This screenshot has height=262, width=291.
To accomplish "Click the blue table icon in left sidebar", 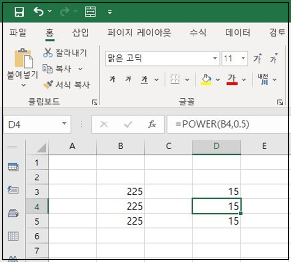I will [x=13, y=167].
